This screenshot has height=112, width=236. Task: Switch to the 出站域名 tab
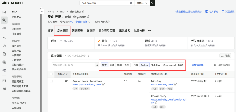tap(124, 31)
